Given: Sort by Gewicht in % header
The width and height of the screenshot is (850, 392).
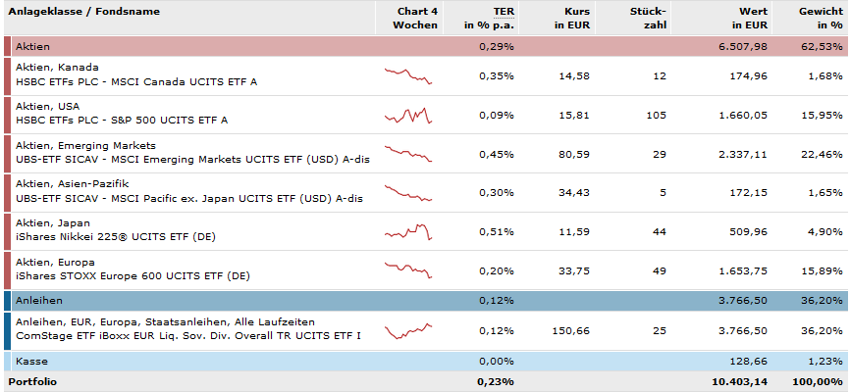Looking at the screenshot, I should (x=817, y=18).
